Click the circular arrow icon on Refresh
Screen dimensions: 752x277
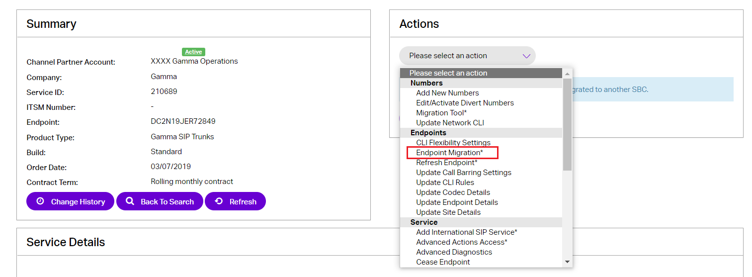pos(219,201)
